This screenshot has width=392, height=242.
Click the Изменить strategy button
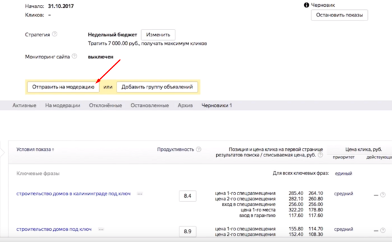coord(158,34)
